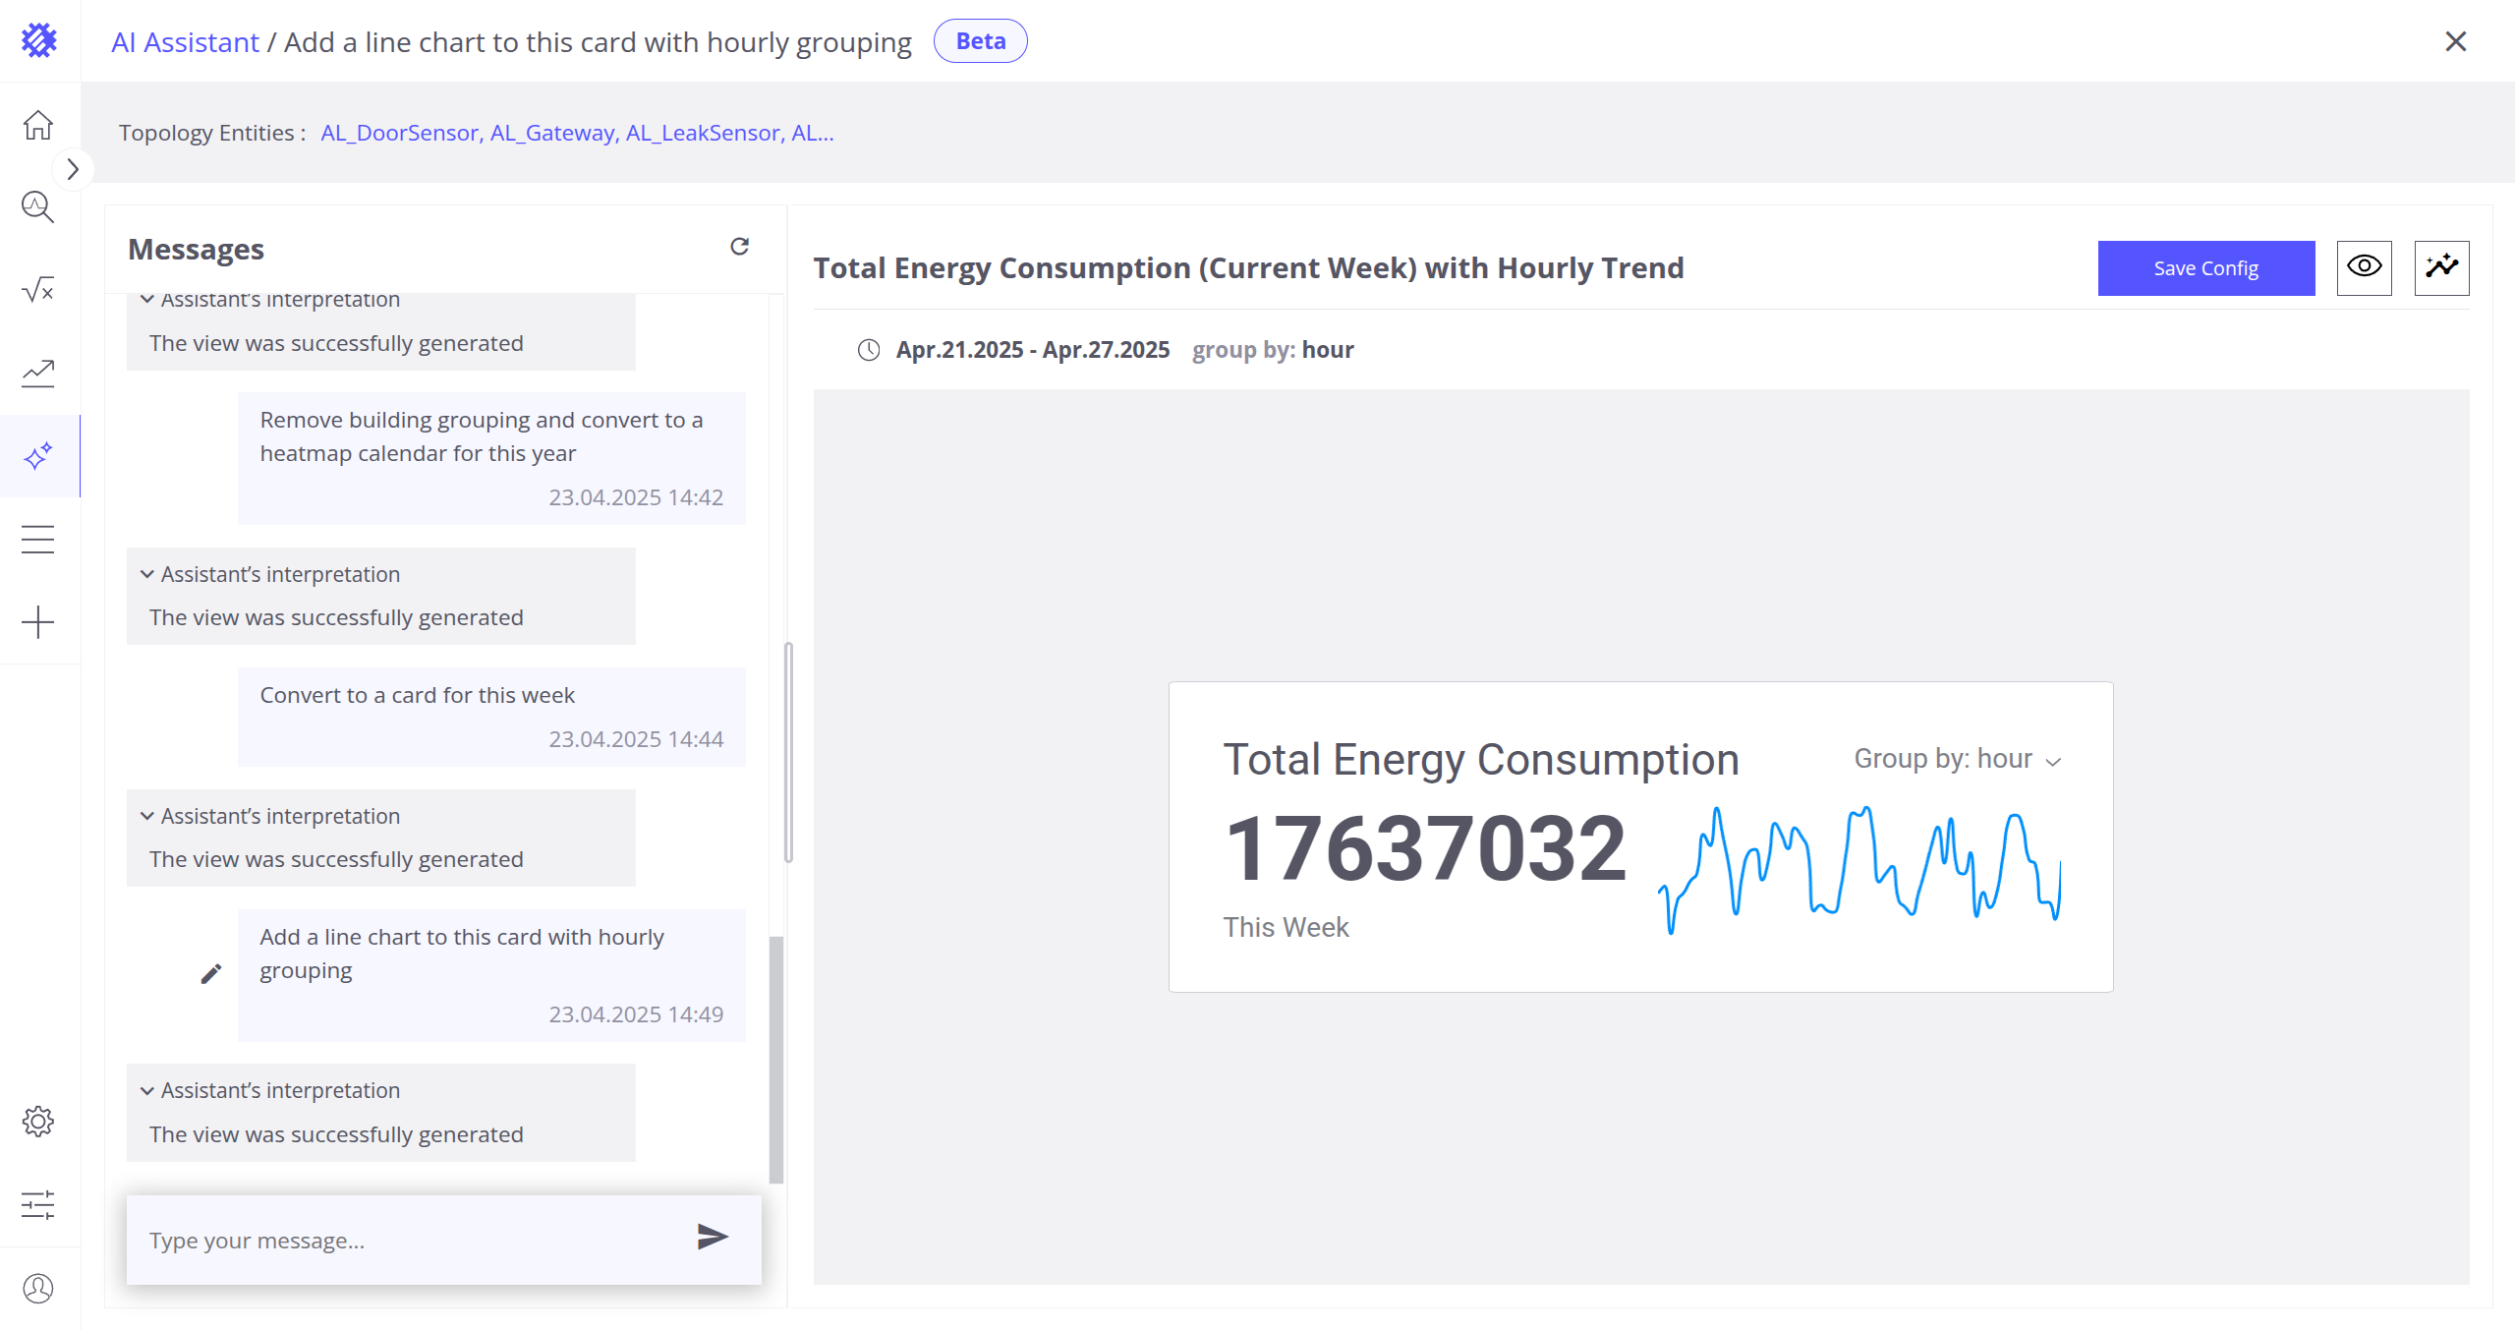The image size is (2515, 1330).
Task: Open the Topology Entities link
Action: click(x=577, y=133)
